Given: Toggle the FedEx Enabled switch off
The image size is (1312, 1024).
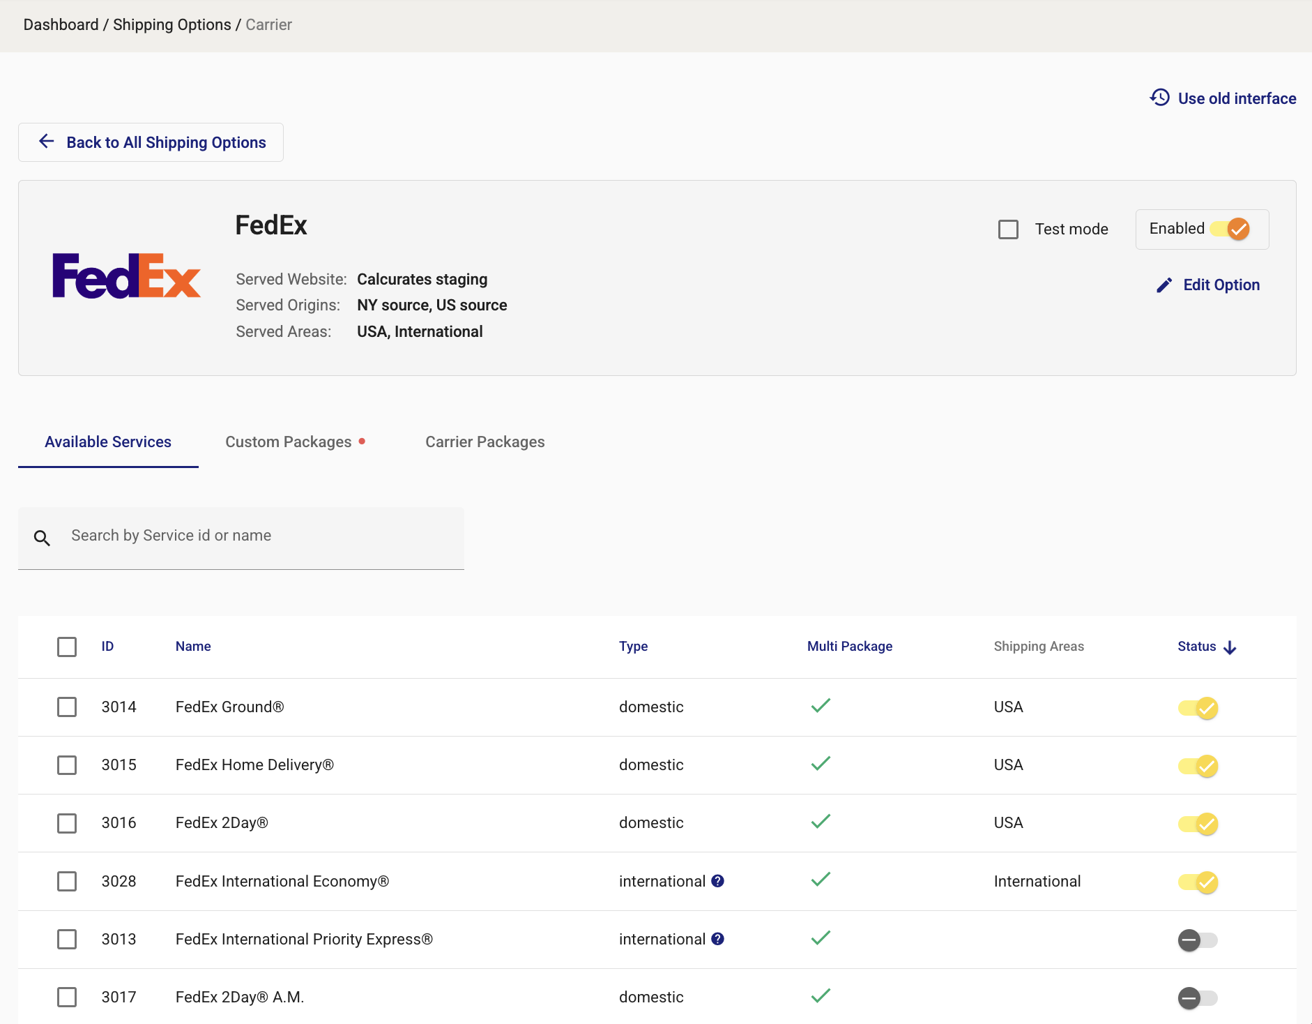Looking at the screenshot, I should click(1230, 229).
